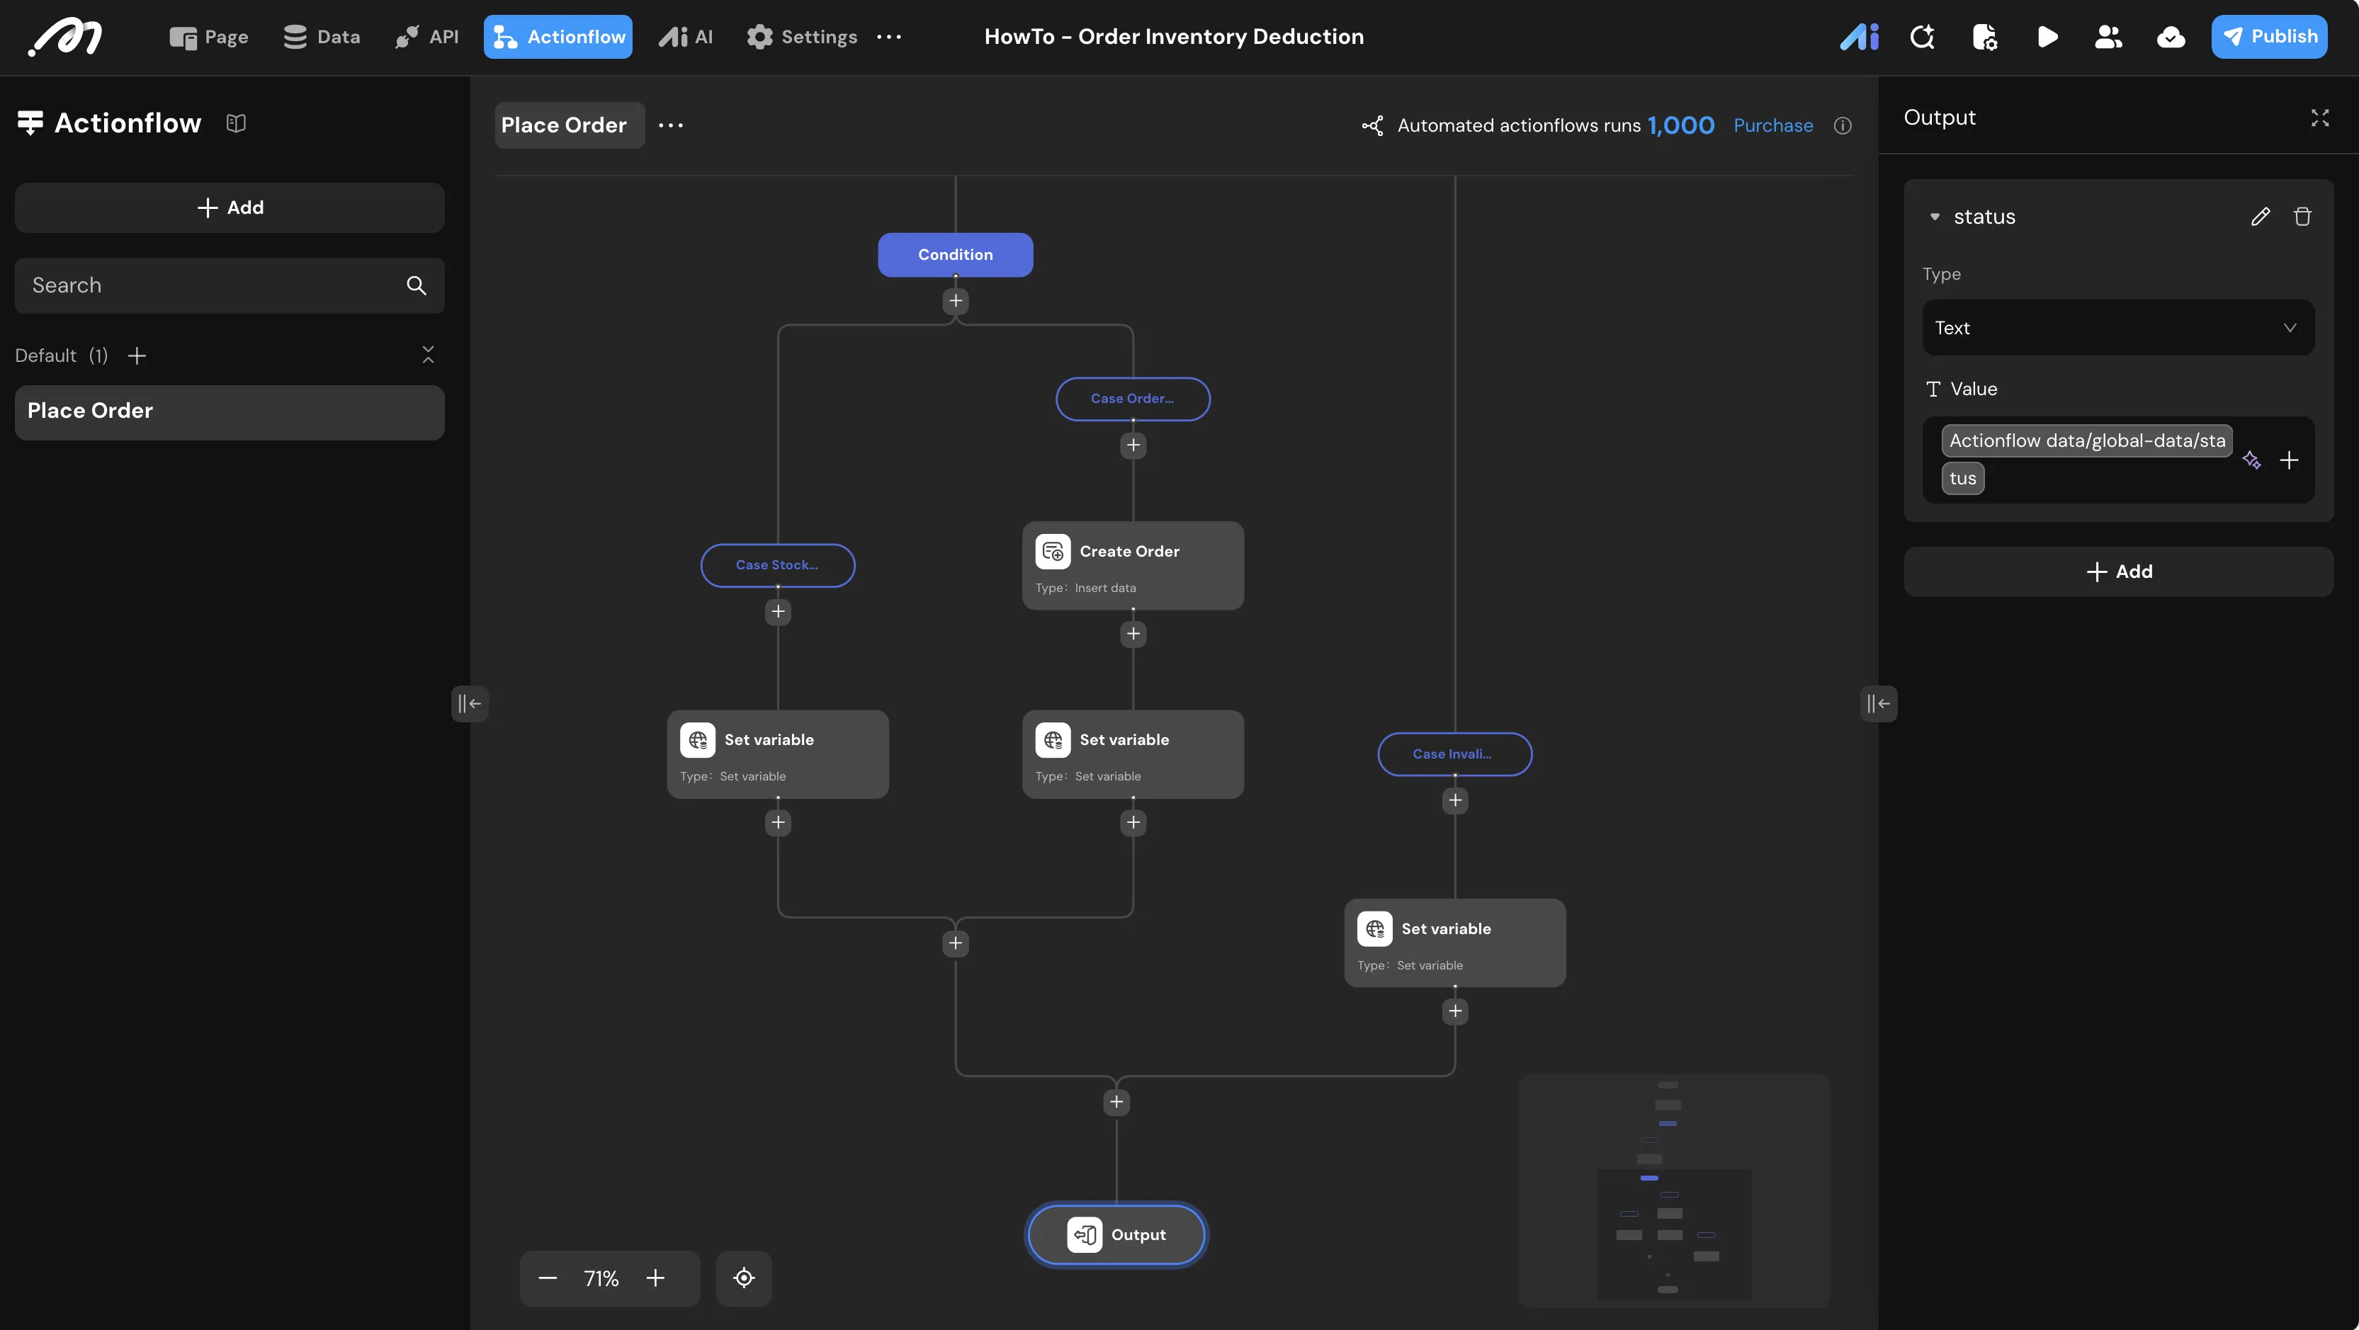Click the automated actionflows share icon
Image resolution: width=2359 pixels, height=1330 pixels.
coord(1371,125)
